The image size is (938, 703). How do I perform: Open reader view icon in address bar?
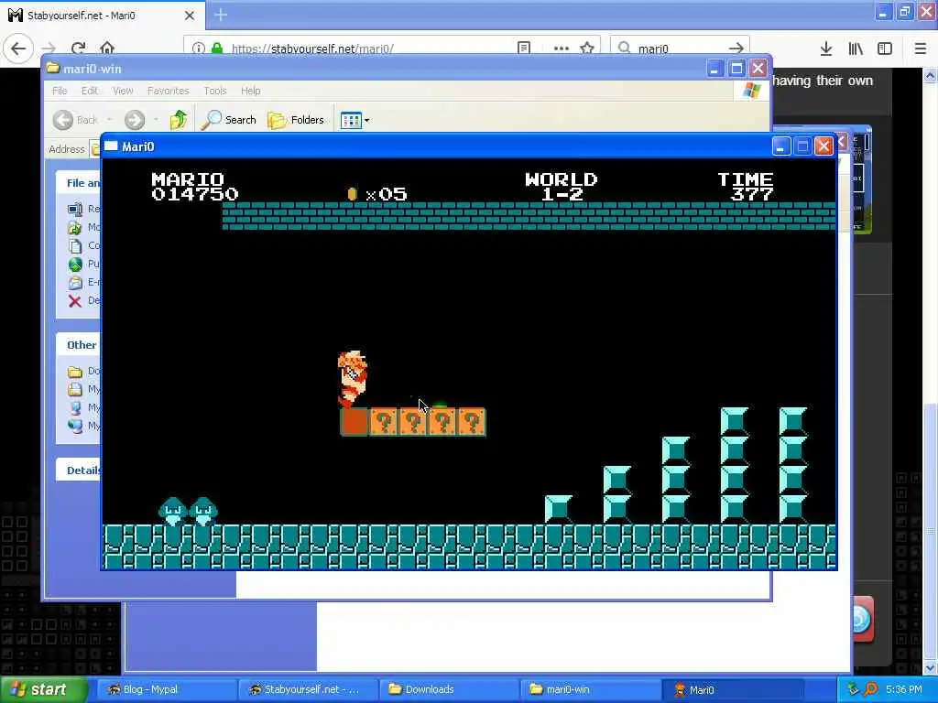point(524,48)
